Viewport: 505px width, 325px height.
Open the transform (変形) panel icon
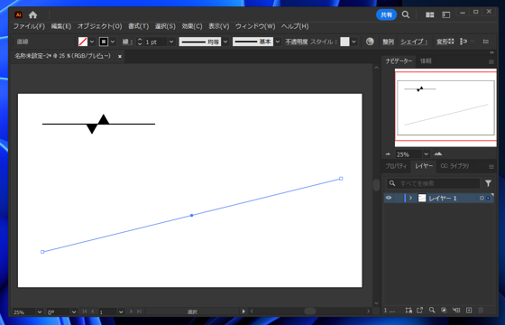pos(445,42)
